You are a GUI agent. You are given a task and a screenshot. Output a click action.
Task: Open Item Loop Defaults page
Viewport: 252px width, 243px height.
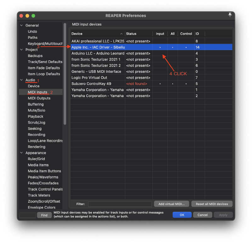[x=44, y=74]
